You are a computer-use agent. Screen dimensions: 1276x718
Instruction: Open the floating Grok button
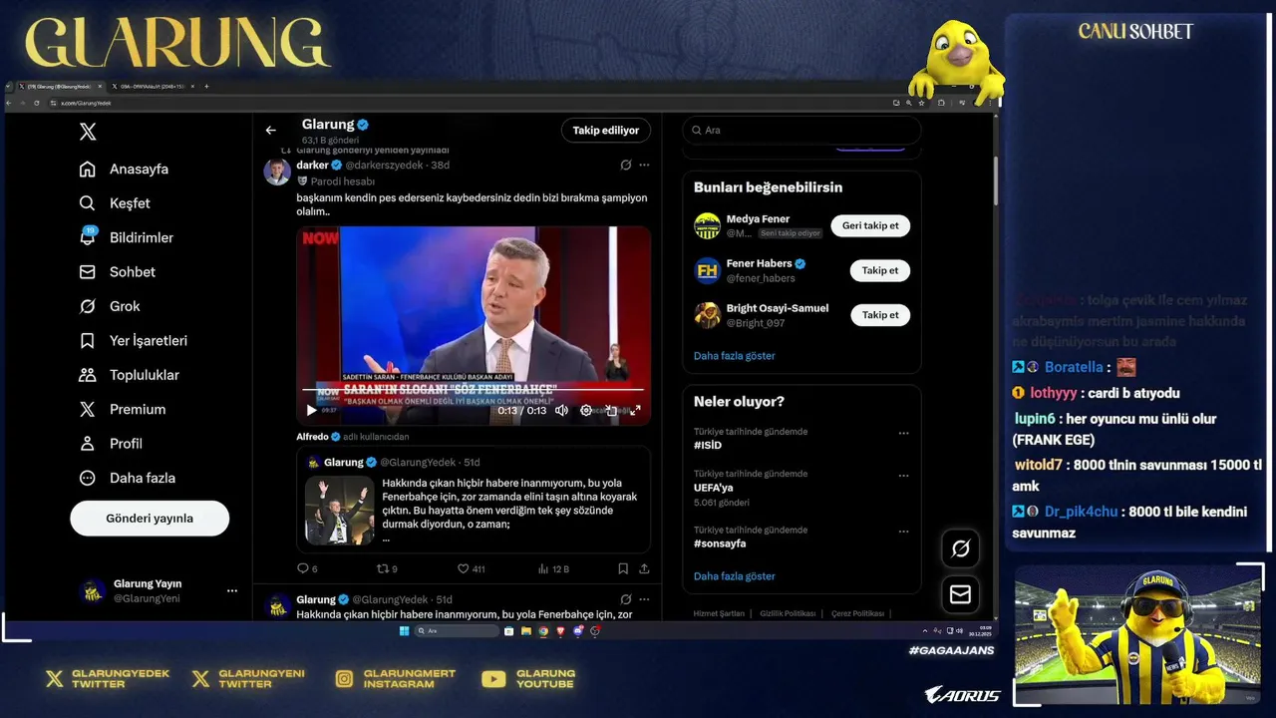[x=961, y=548]
